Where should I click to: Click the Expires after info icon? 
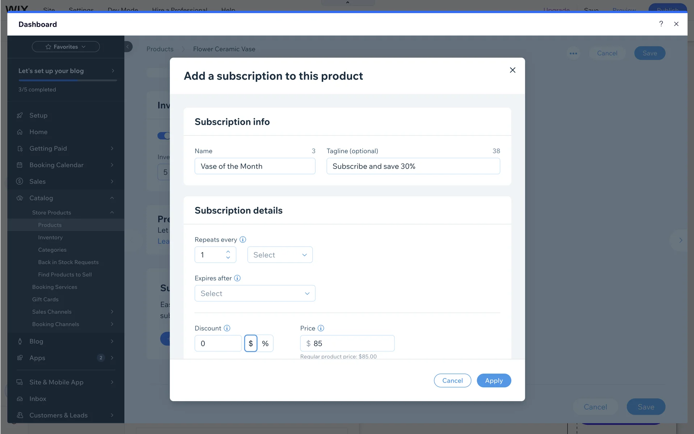pos(237,278)
